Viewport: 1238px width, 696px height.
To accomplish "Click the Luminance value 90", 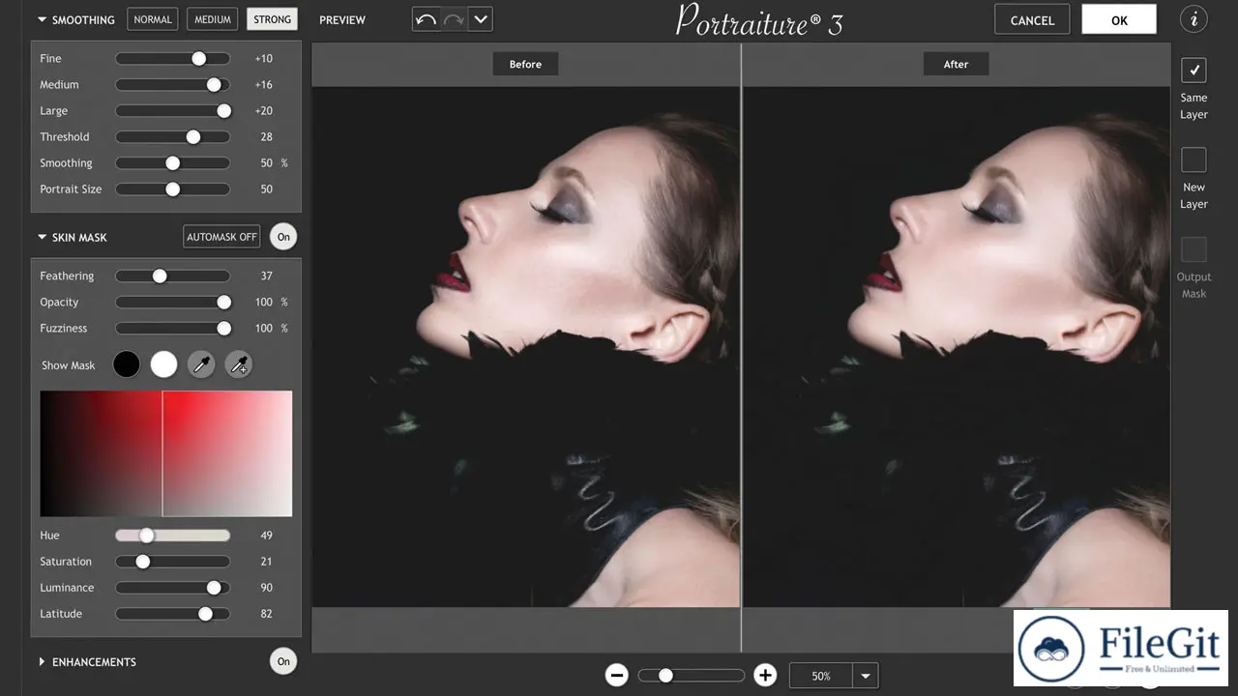I will 266,588.
